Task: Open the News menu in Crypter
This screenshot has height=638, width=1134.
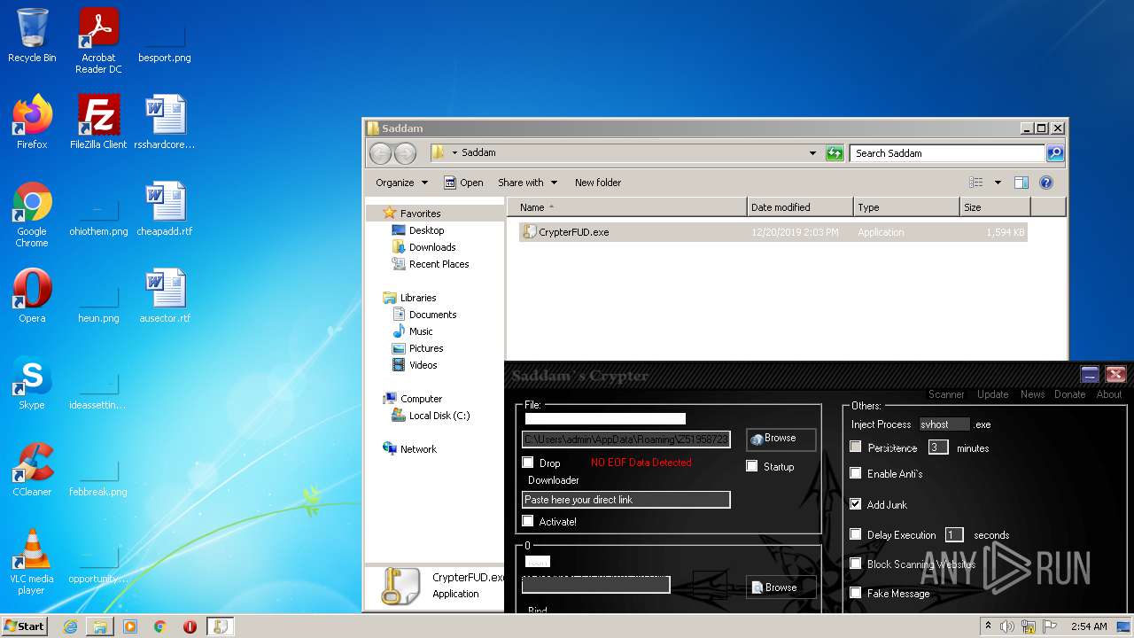Action: click(x=1032, y=394)
